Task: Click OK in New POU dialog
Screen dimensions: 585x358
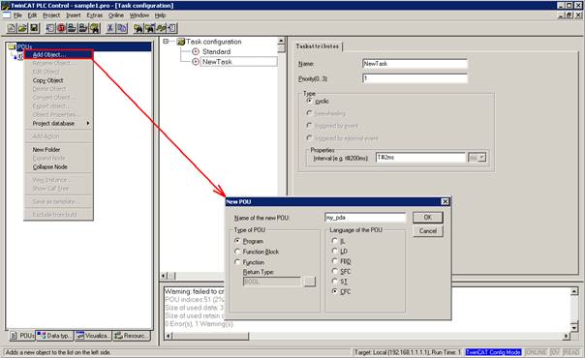Action: click(x=428, y=218)
